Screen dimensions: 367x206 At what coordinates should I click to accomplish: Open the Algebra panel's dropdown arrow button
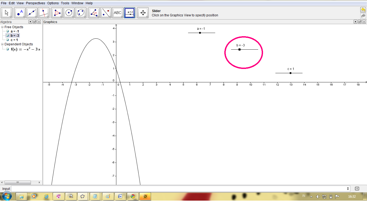(x=30, y=22)
